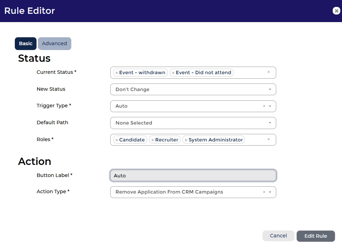Switch to the Basic tab
The image size is (342, 246).
coord(25,44)
